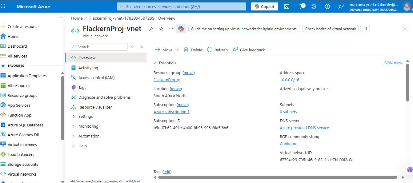Open Azure provided DNS service link
This screenshot has width=413, height=183.
(x=304, y=128)
